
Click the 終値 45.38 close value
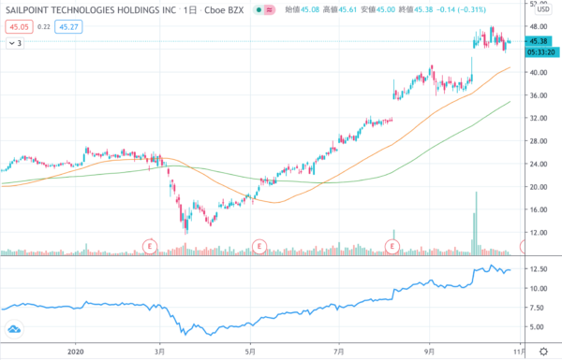coord(416,9)
